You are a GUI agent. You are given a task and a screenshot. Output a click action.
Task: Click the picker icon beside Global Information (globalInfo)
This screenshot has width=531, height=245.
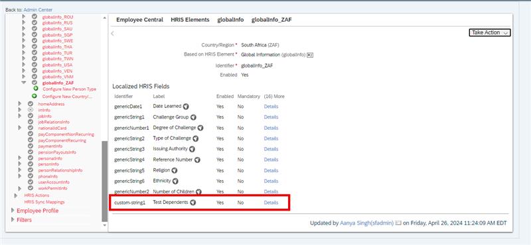coord(309,55)
